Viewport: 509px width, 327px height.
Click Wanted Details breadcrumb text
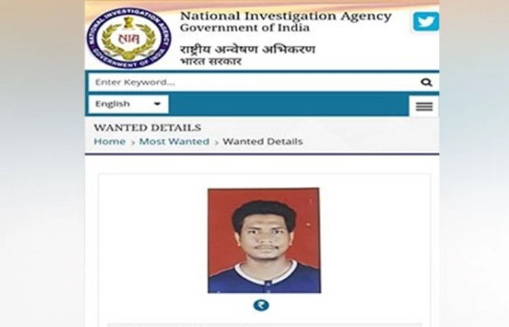click(262, 142)
